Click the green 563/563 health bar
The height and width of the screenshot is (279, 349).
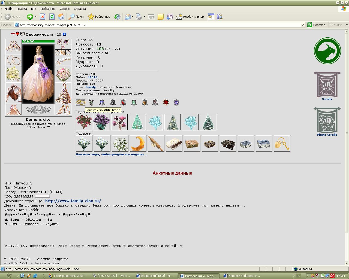coord(38,41)
